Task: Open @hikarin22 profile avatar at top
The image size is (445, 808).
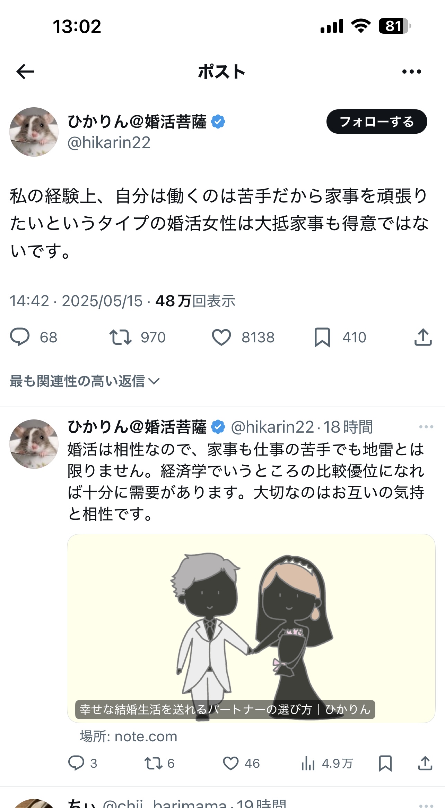Action: pyautogui.click(x=34, y=132)
